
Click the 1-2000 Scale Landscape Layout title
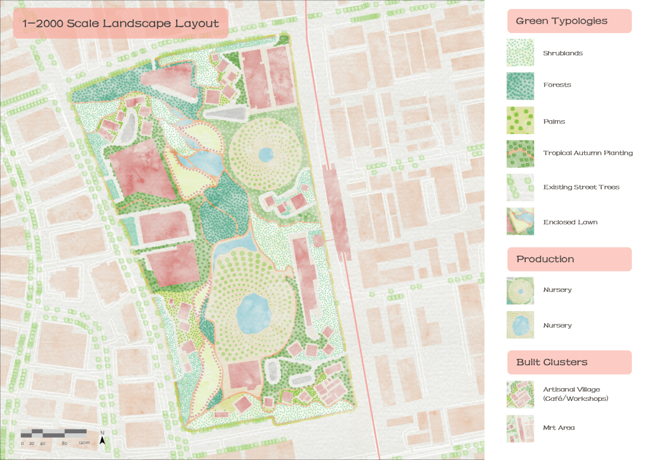point(121,24)
